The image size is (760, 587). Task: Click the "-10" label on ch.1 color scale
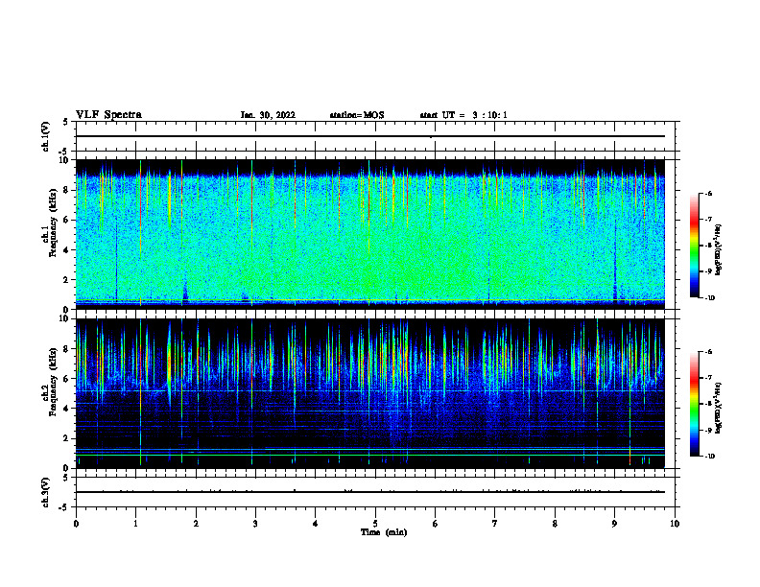(709, 298)
